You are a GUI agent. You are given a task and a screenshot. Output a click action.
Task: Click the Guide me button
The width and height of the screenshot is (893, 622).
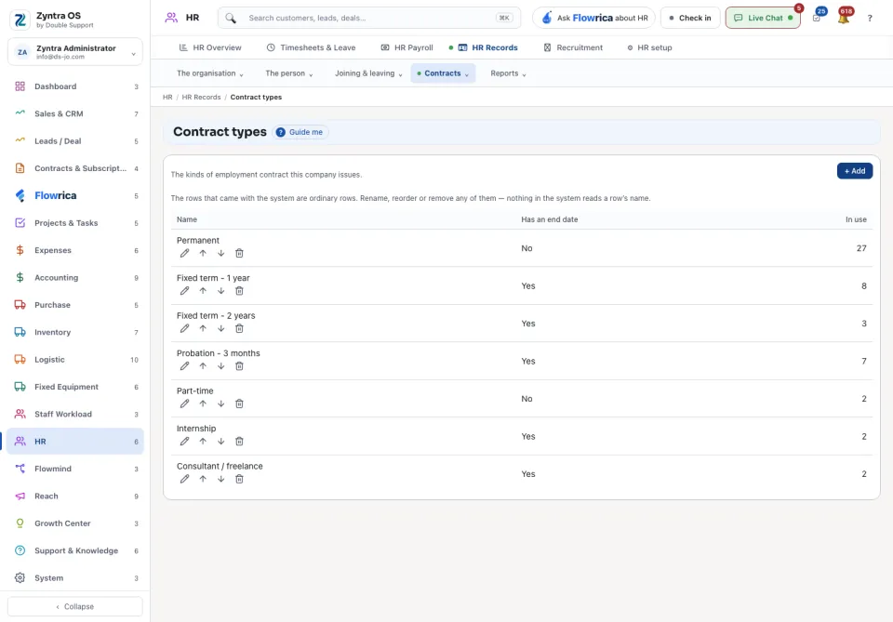[300, 132]
